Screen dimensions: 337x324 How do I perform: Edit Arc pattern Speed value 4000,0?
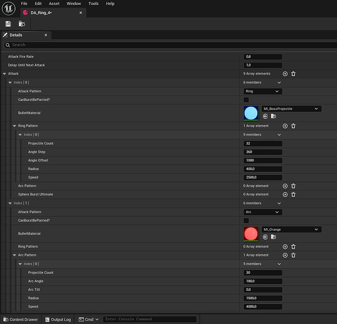click(263, 306)
